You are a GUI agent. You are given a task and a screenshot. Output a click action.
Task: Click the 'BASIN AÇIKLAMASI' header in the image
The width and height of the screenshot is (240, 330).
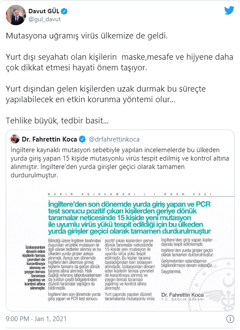tap(92, 194)
